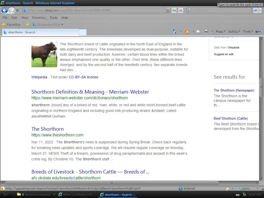Open the CC-BY-SA license link
The width and height of the screenshot is (264, 198).
[83, 77]
